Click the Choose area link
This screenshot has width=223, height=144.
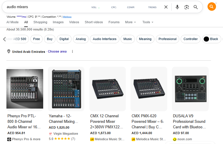point(57,51)
